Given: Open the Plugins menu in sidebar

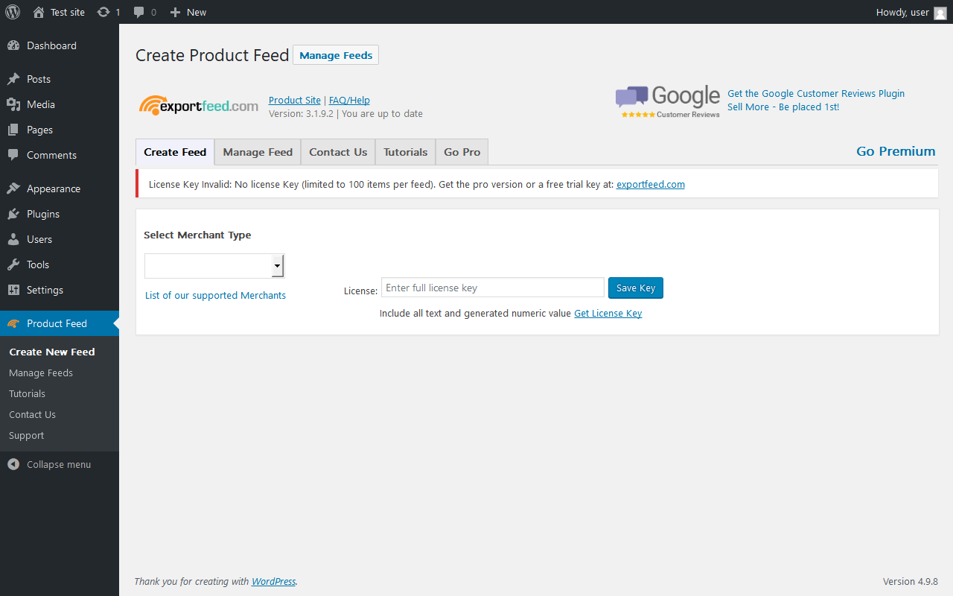Looking at the screenshot, I should [x=43, y=214].
